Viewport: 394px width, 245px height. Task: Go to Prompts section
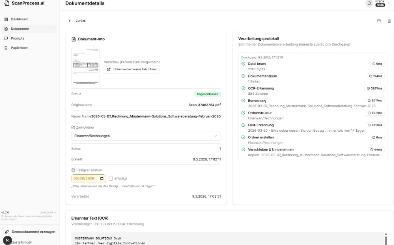17,38
